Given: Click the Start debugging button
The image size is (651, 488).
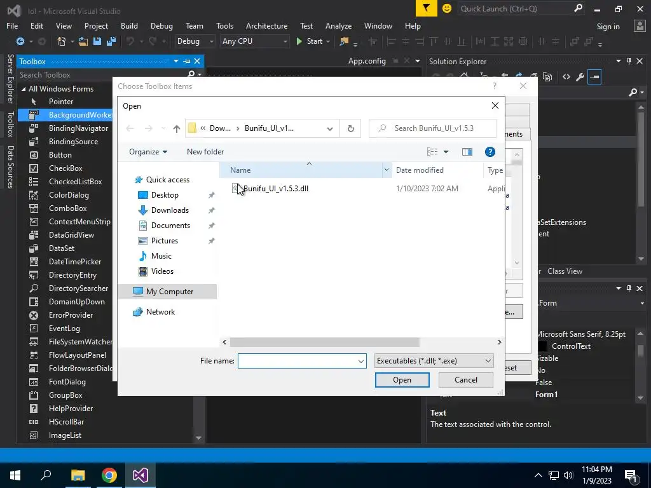Looking at the screenshot, I should [310, 41].
